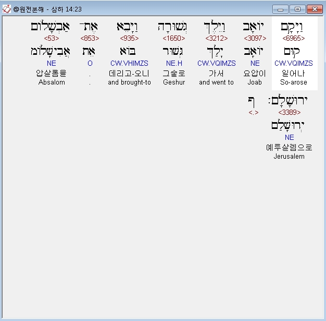Screen dimensions: 326x321
Task: Click English gloss and brought-to
Action: coord(129,82)
